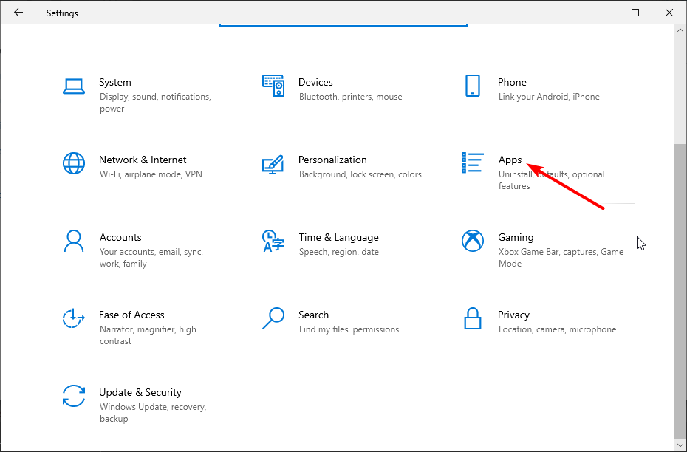Open the Apps list icon
This screenshot has height=452, width=687.
click(473, 163)
